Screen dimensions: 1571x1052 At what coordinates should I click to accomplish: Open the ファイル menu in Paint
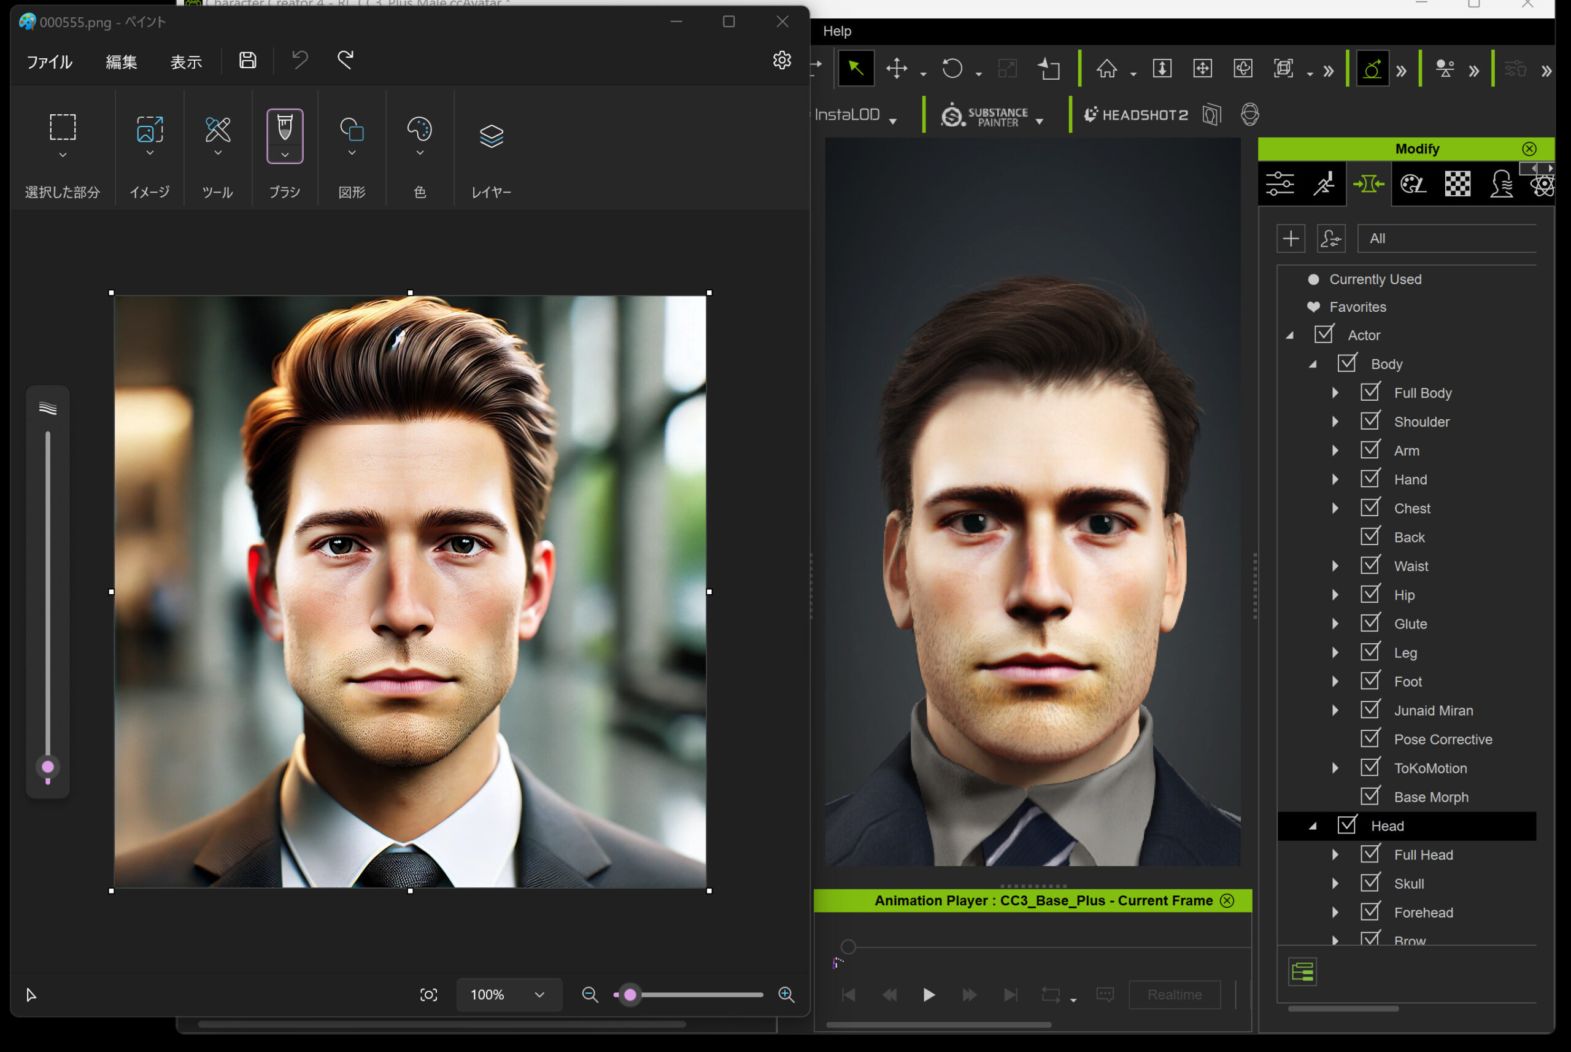coord(49,62)
